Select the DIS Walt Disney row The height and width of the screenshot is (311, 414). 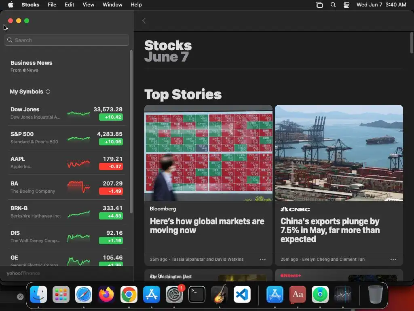tap(67, 236)
